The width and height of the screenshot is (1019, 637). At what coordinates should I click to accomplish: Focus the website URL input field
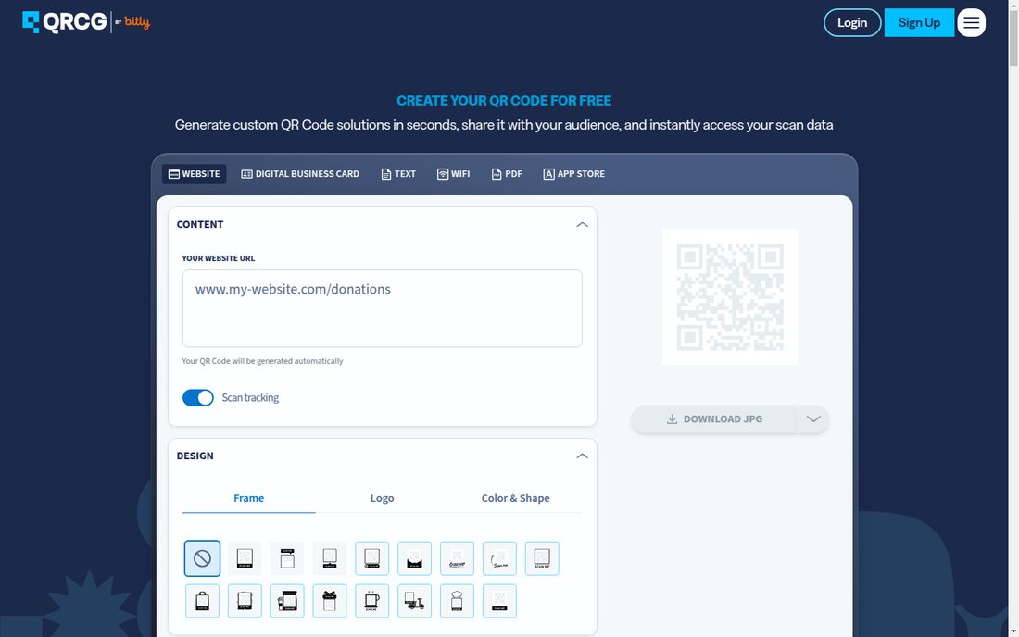click(x=382, y=308)
